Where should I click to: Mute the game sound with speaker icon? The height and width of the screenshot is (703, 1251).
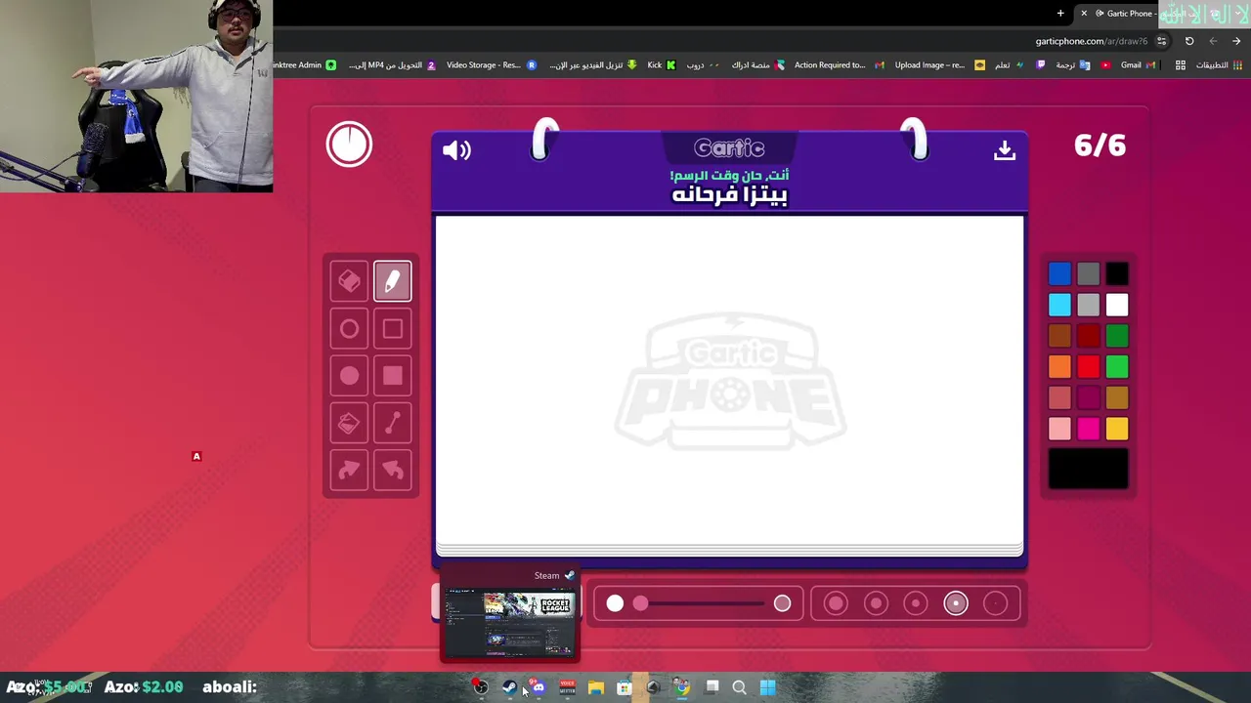pos(456,150)
